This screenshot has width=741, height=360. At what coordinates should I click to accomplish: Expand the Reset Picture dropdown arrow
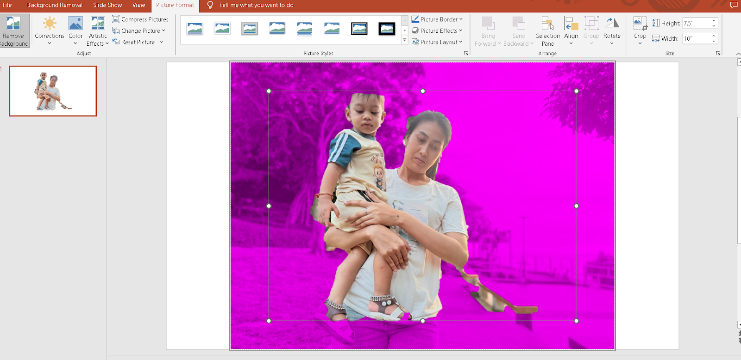point(162,42)
